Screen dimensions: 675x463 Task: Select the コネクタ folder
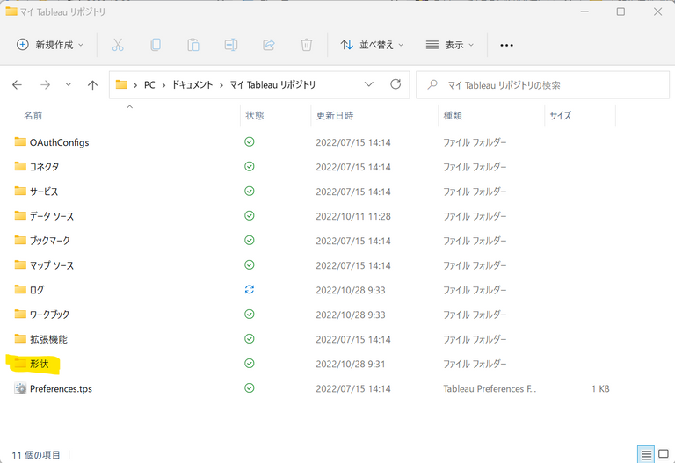(44, 167)
